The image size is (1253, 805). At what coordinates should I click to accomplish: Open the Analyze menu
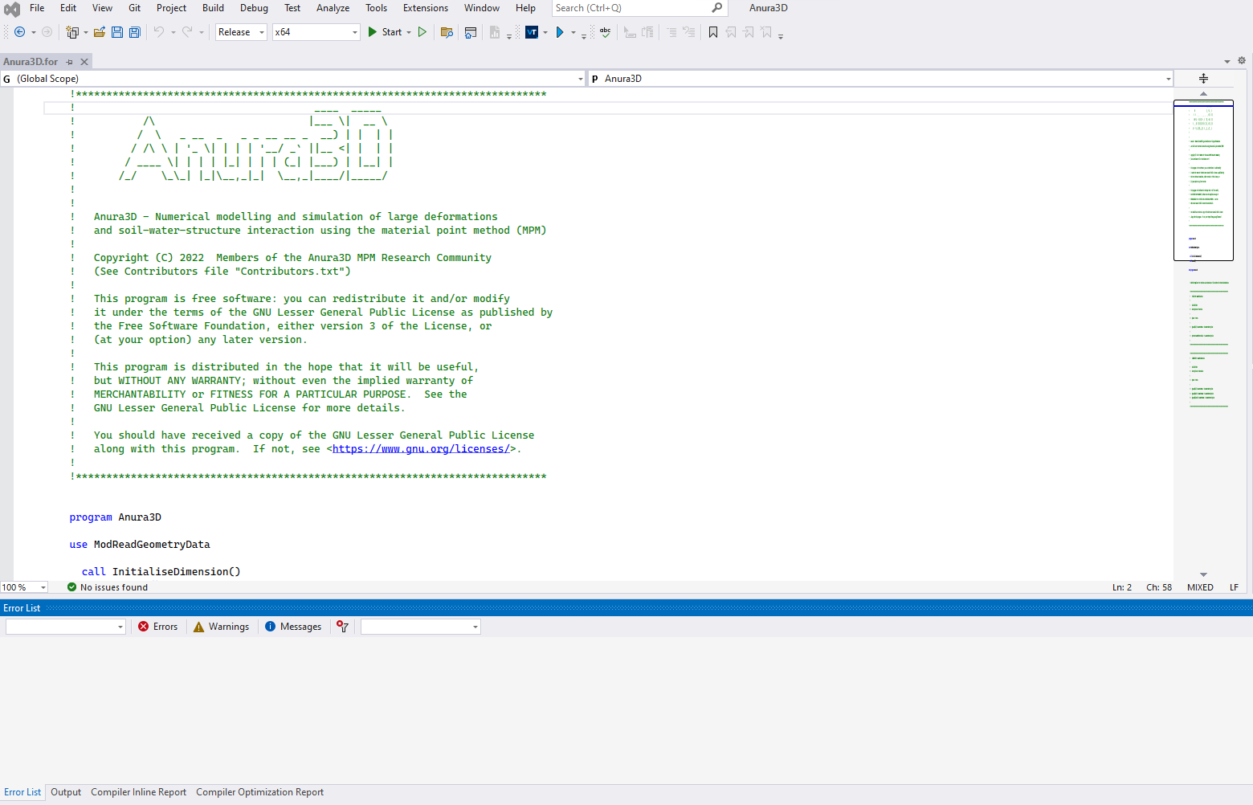coord(333,8)
